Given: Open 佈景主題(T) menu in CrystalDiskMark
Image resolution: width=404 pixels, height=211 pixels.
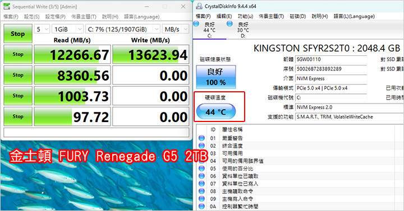Looking at the screenshot, I should tap(84, 17).
